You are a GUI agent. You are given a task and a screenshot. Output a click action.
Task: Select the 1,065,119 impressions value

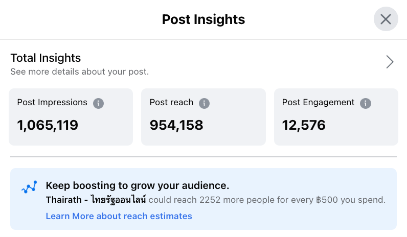[x=48, y=125]
